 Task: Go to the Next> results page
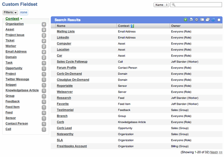pyautogui.click(x=214, y=152)
